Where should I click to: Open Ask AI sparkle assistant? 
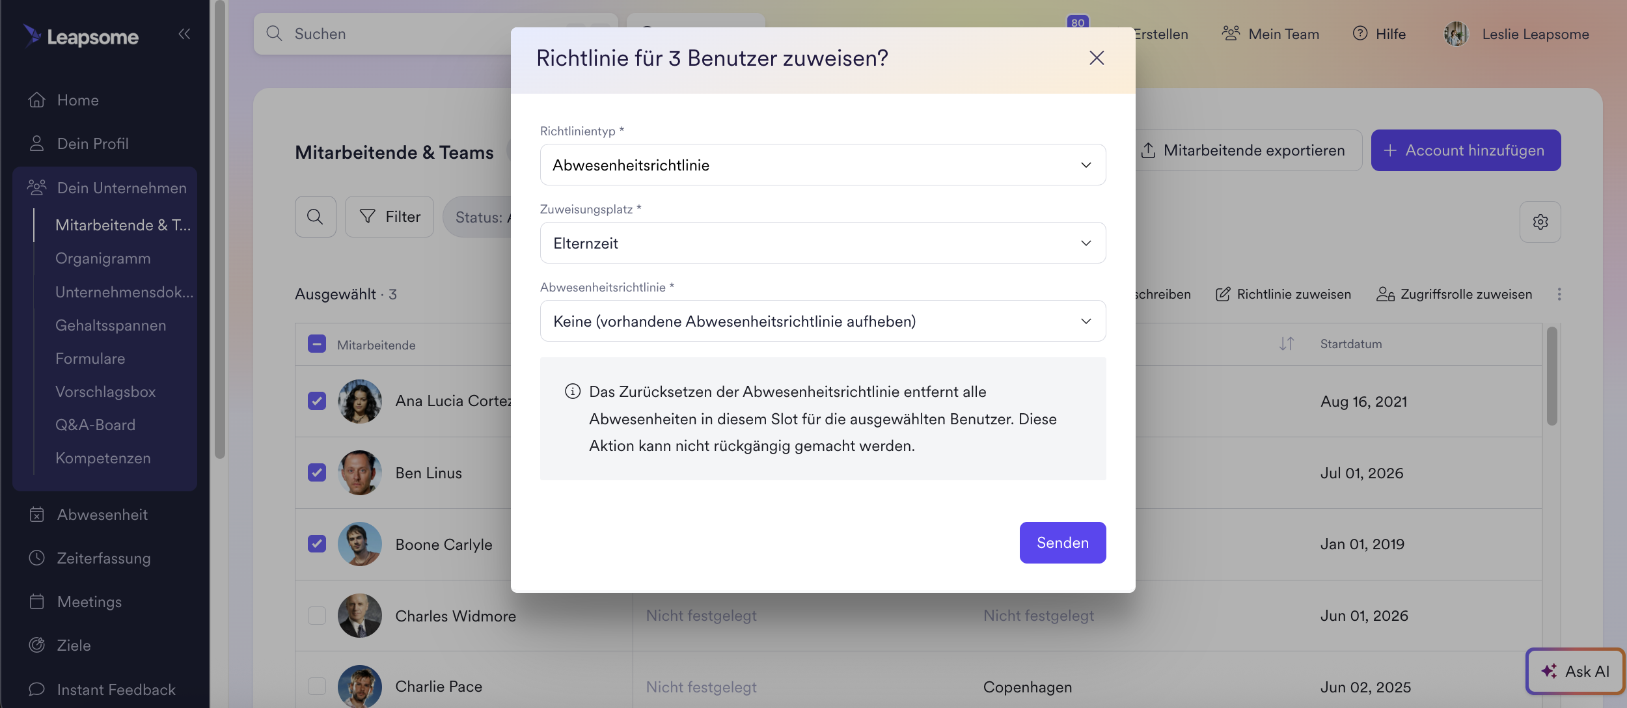pos(1575,671)
